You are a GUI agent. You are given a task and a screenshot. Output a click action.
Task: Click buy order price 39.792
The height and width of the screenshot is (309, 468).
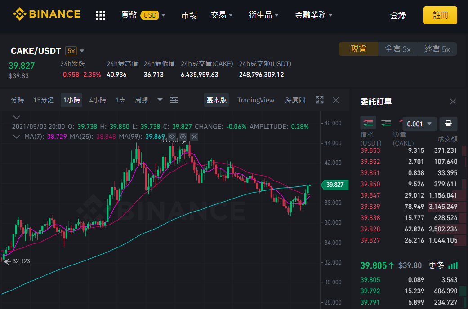(370, 291)
